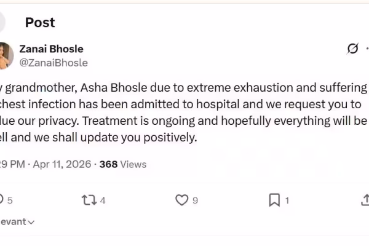Bookmark the post via the bookmark icon
369x246 pixels.
274,200
